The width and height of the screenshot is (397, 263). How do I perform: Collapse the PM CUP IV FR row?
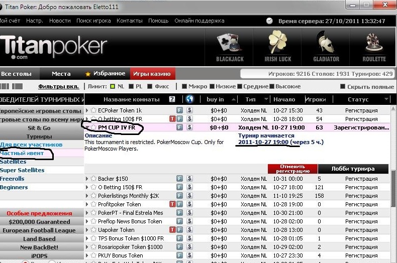click(87, 127)
